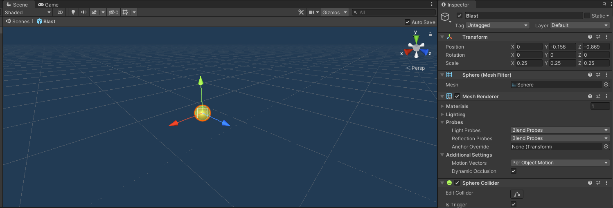Open the component tools wrench icon

point(301,12)
